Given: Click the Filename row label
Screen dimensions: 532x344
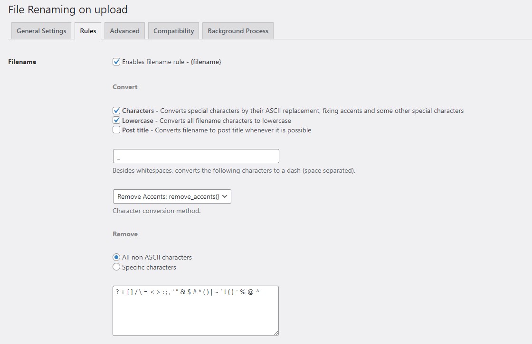Looking at the screenshot, I should 22,62.
